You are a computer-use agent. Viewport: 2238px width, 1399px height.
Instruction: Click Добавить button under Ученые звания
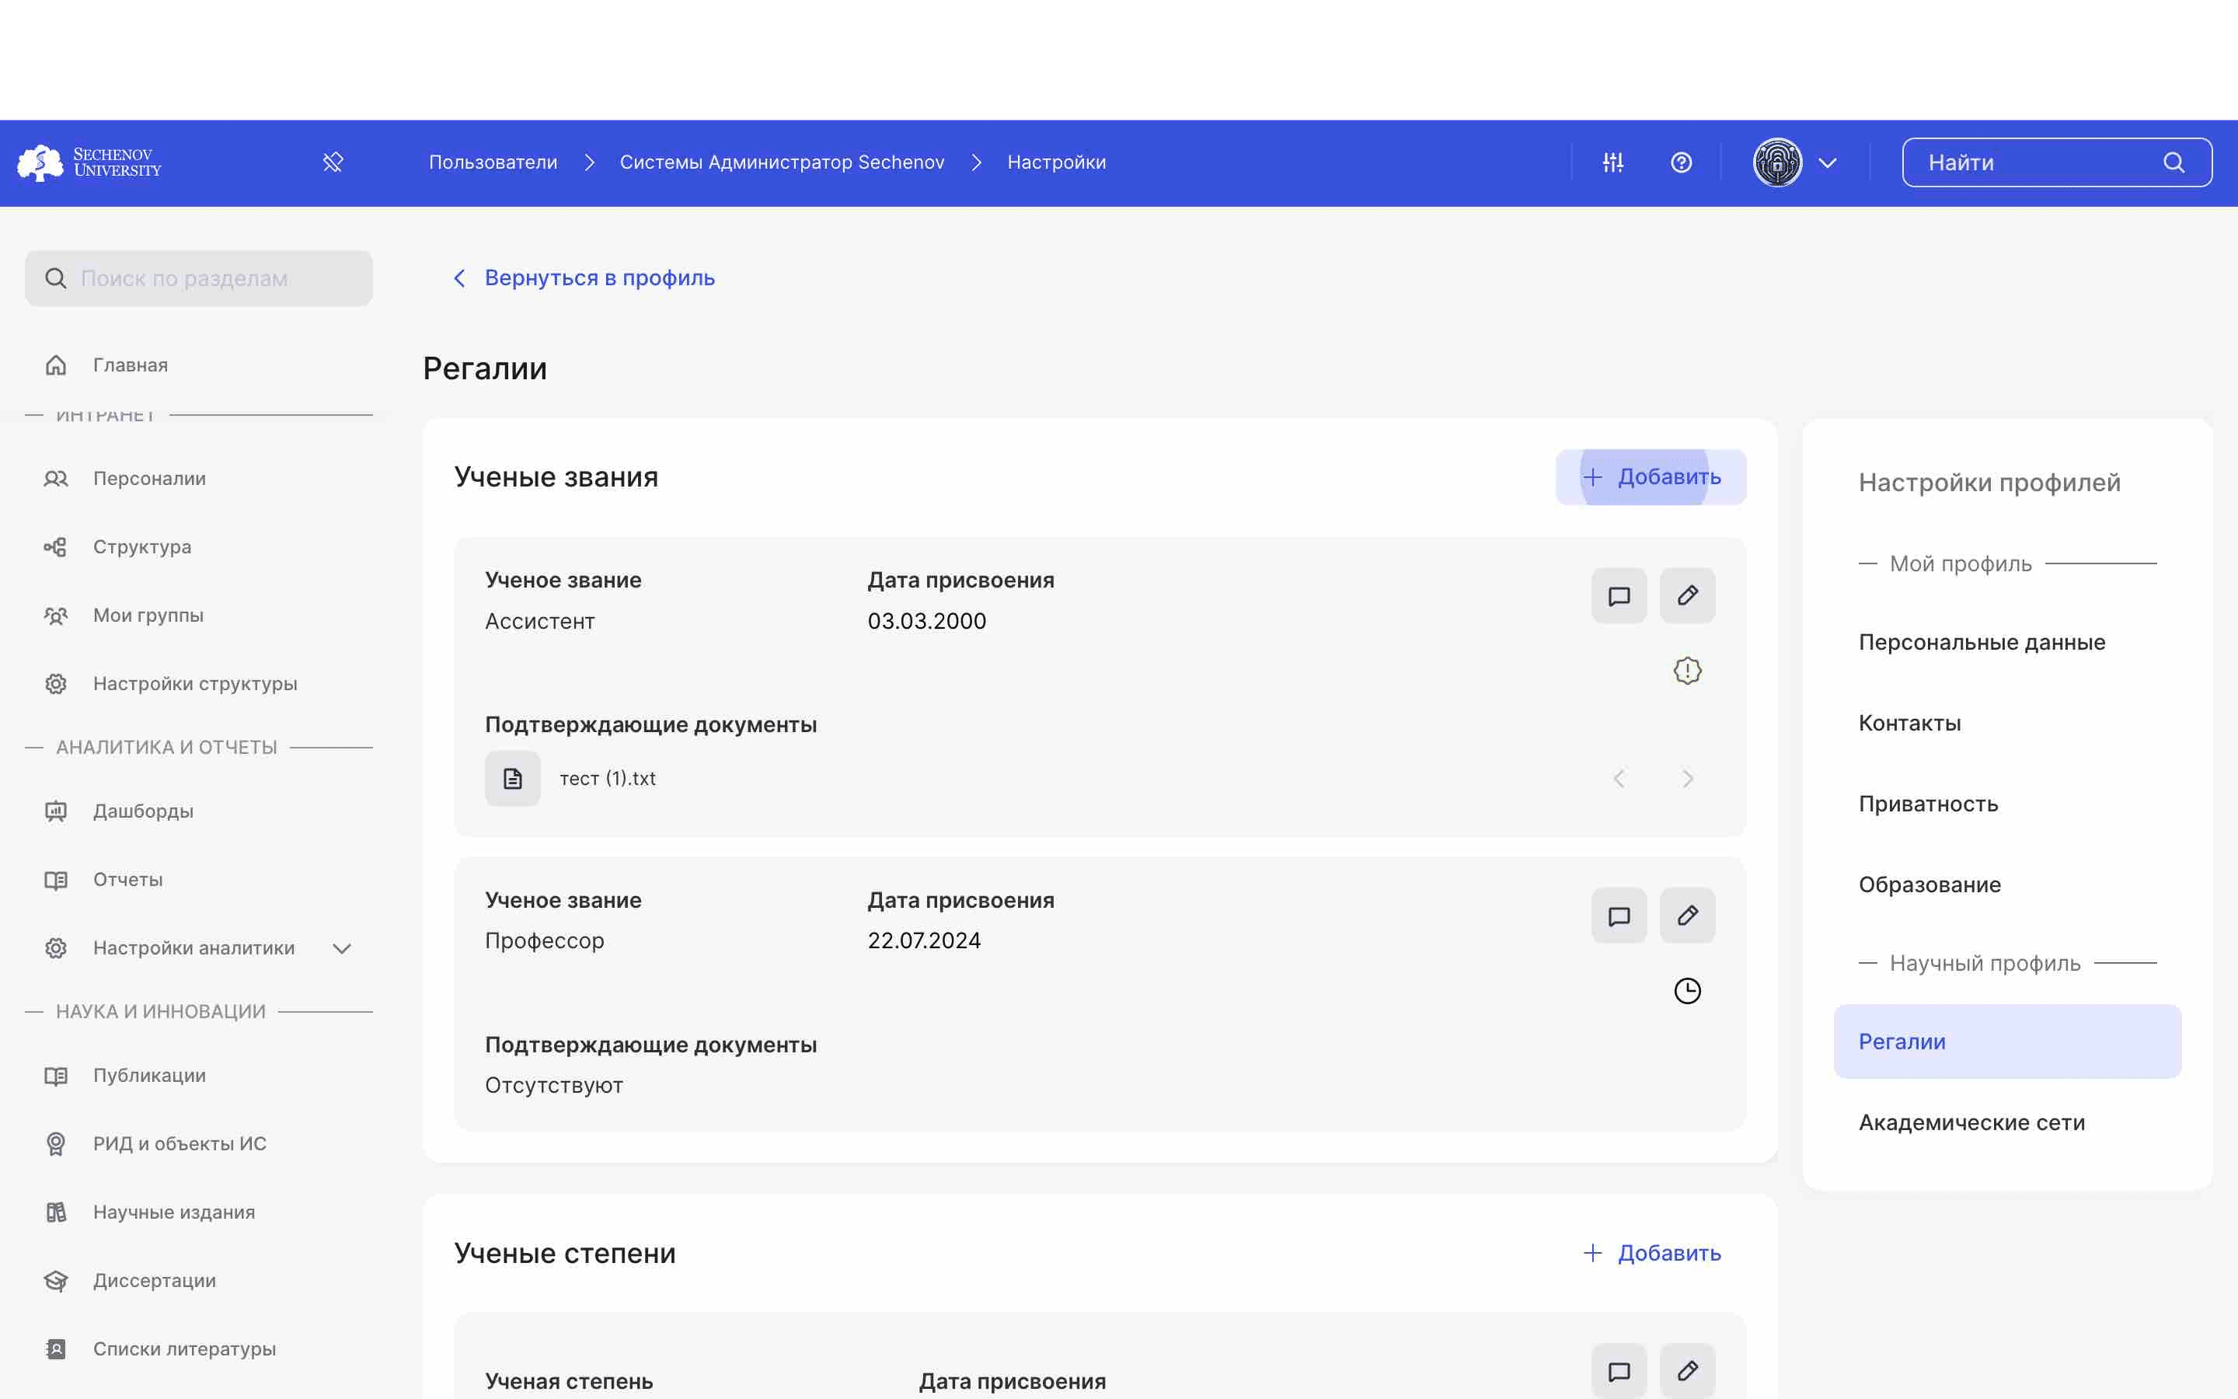click(x=1650, y=476)
